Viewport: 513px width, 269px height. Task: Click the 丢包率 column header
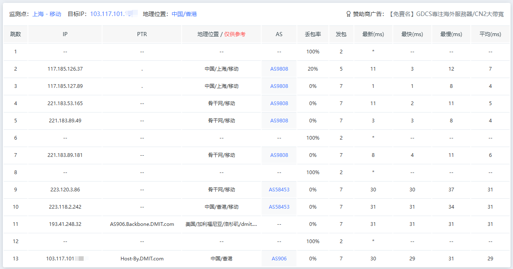pos(313,34)
